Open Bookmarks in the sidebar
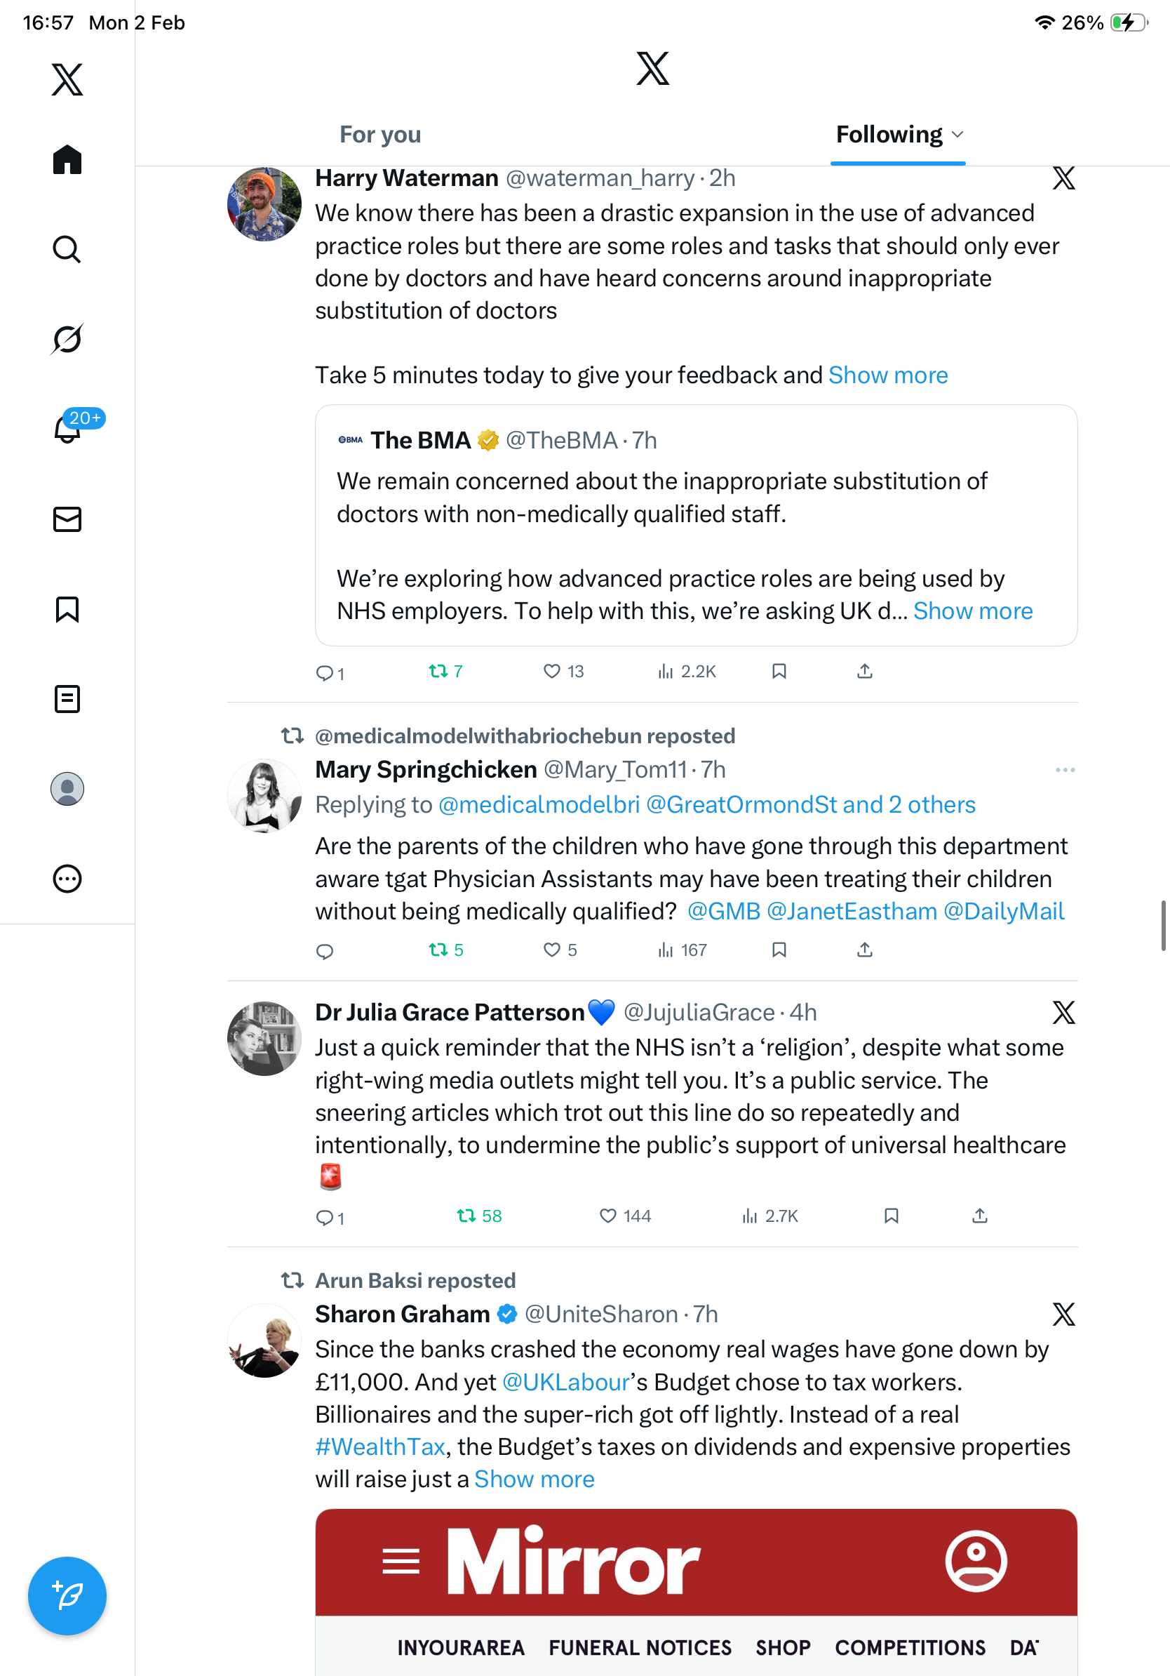The width and height of the screenshot is (1170, 1676). point(67,608)
